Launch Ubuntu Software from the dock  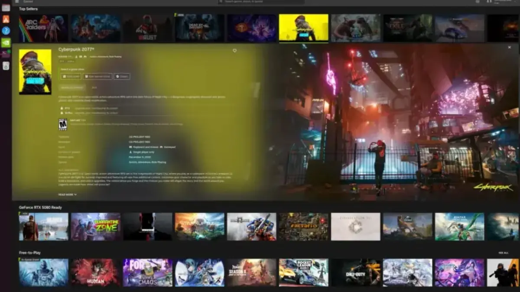pos(6,19)
